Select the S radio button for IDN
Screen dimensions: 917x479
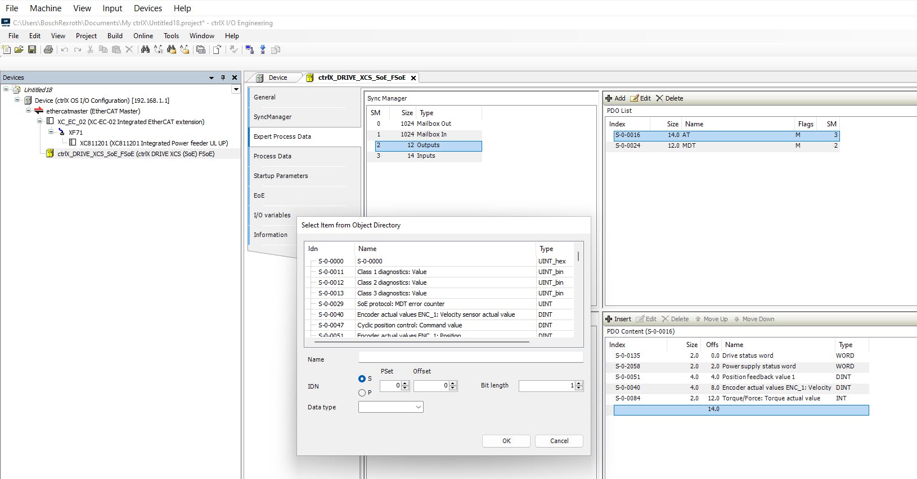click(362, 379)
